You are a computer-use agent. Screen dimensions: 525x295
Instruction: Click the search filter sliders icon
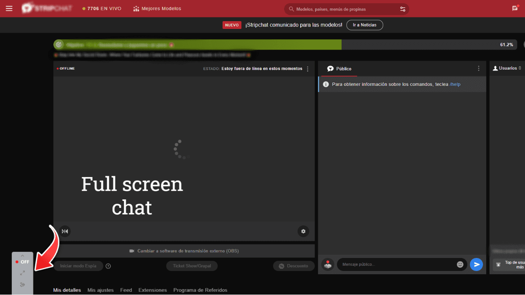[x=403, y=9]
